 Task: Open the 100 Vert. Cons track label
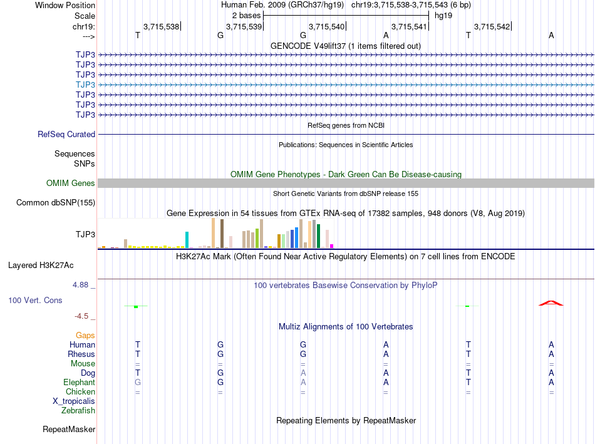[35, 300]
